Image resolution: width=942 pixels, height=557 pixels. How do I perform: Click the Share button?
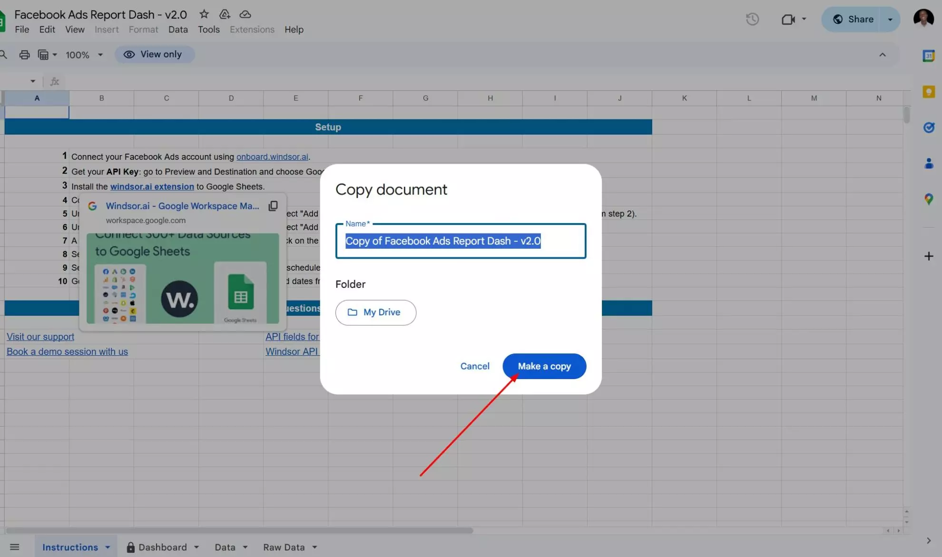tap(854, 20)
